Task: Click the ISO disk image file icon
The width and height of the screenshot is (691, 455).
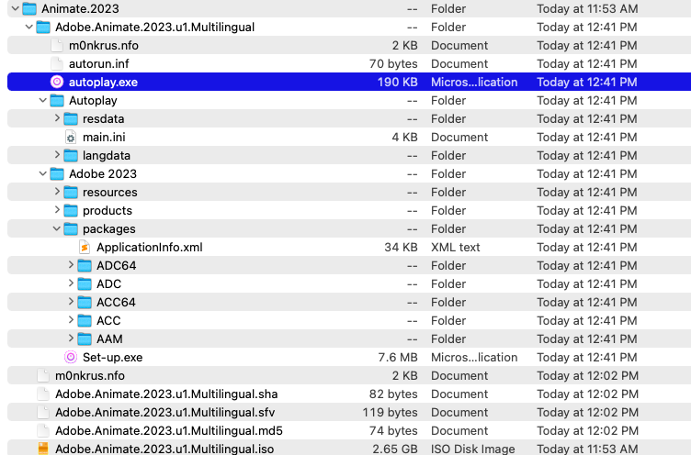Action: click(43, 449)
